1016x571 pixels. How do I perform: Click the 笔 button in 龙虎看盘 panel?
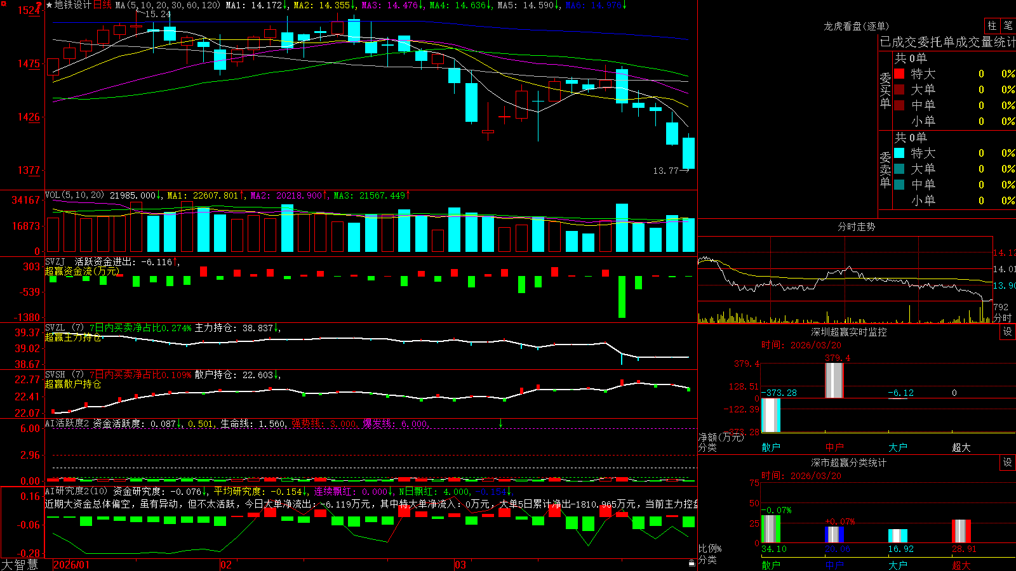(x=1008, y=26)
